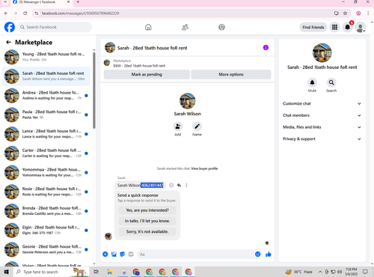This screenshot has height=277, width=374.
Task: Reload the browser page
Action: [25, 13]
